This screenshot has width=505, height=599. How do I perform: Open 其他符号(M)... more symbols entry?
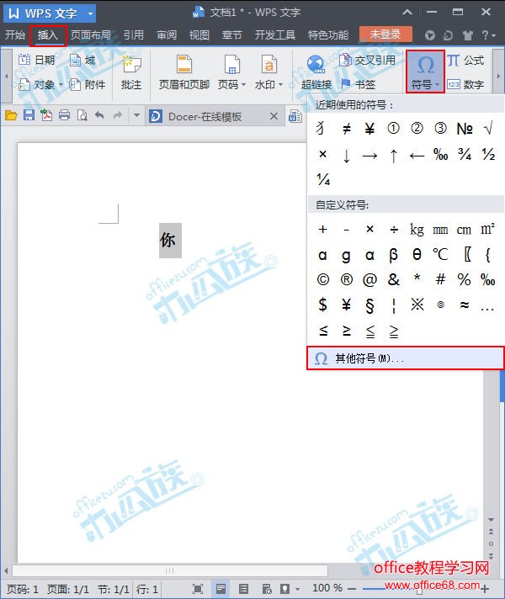coord(406,358)
